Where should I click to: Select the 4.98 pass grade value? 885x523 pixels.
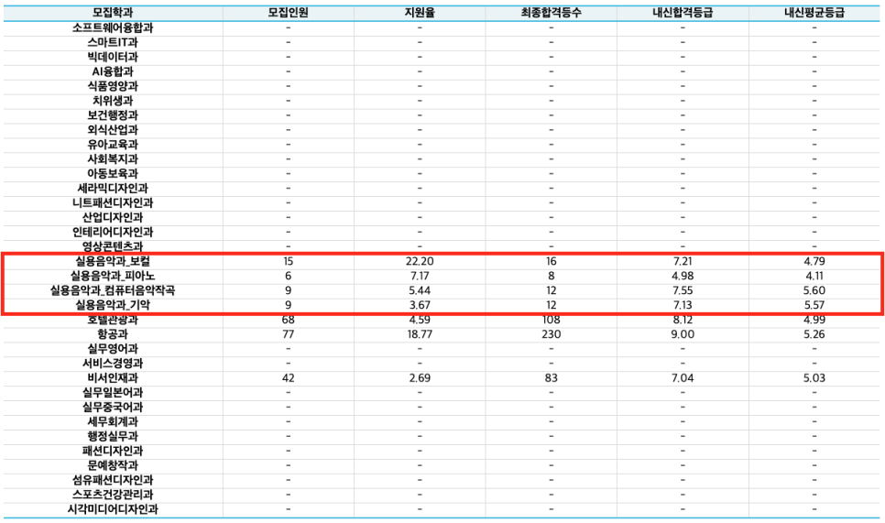coord(683,276)
